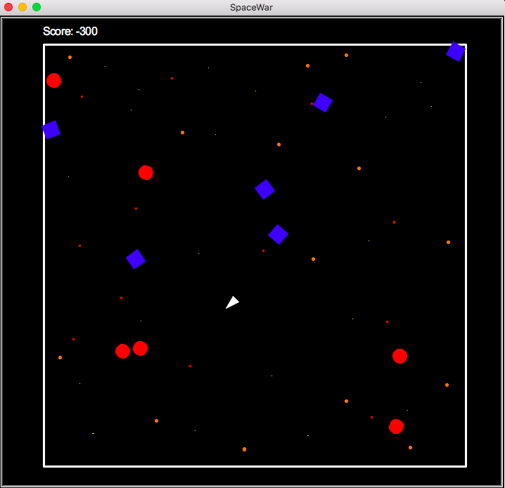
Task: Click the blue square with the red dot touching it
Action: [323, 103]
